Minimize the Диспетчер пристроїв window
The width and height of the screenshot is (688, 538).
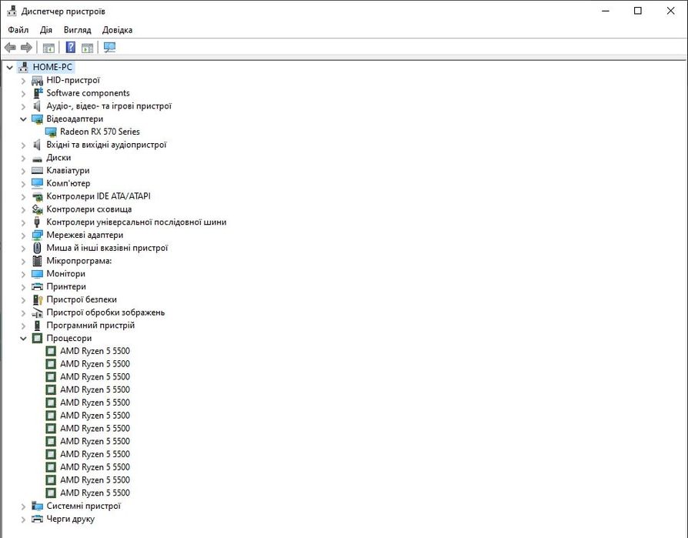click(x=606, y=11)
